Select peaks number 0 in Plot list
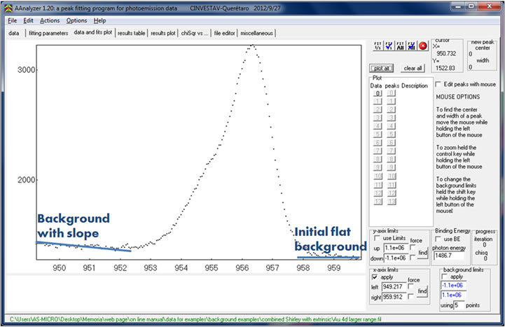 392,92
